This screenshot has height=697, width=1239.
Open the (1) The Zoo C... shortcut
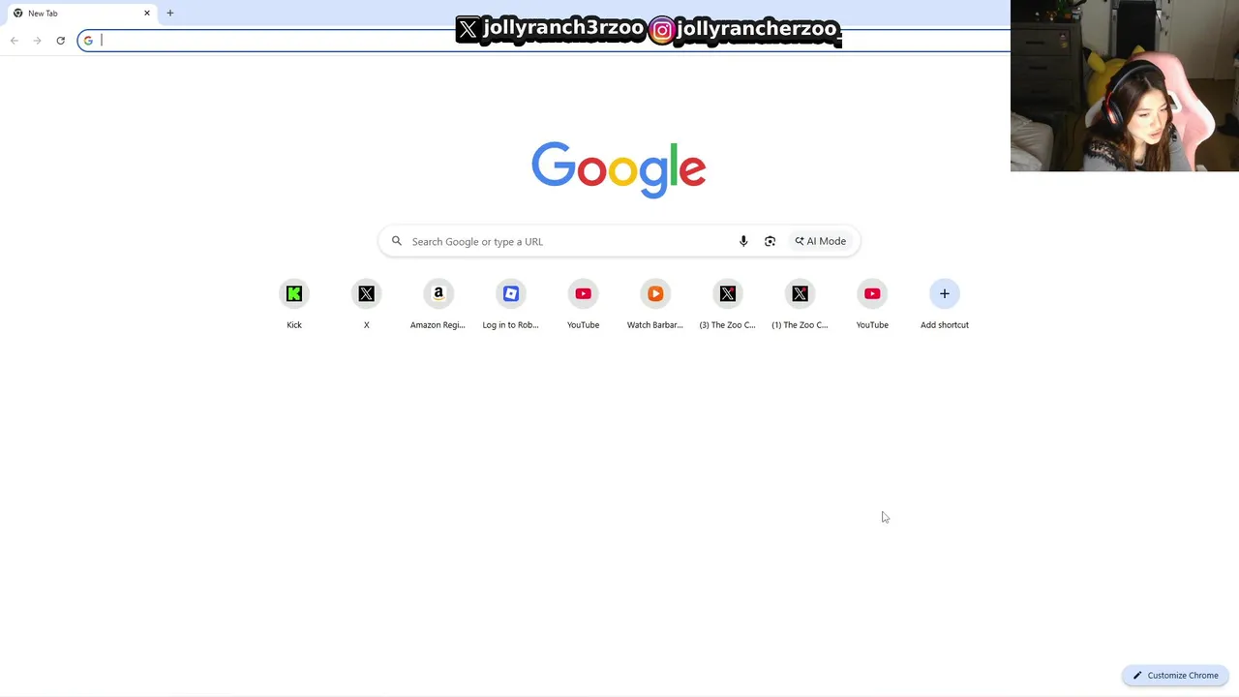800,304
